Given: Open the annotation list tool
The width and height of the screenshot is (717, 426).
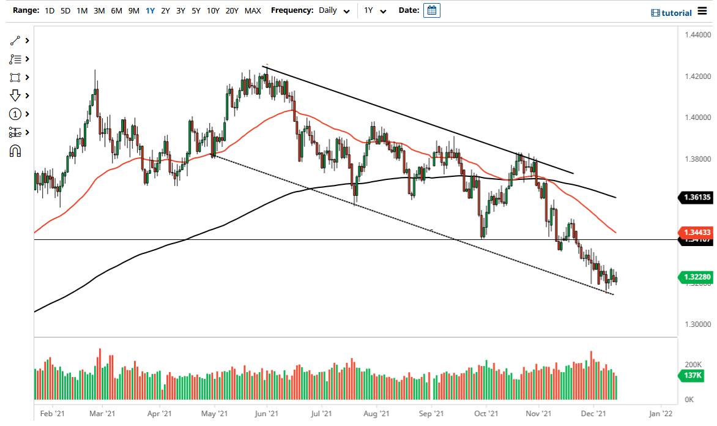Looking at the screenshot, I should (17, 59).
